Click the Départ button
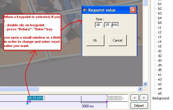This screenshot has height=110, width=173. 139,106
